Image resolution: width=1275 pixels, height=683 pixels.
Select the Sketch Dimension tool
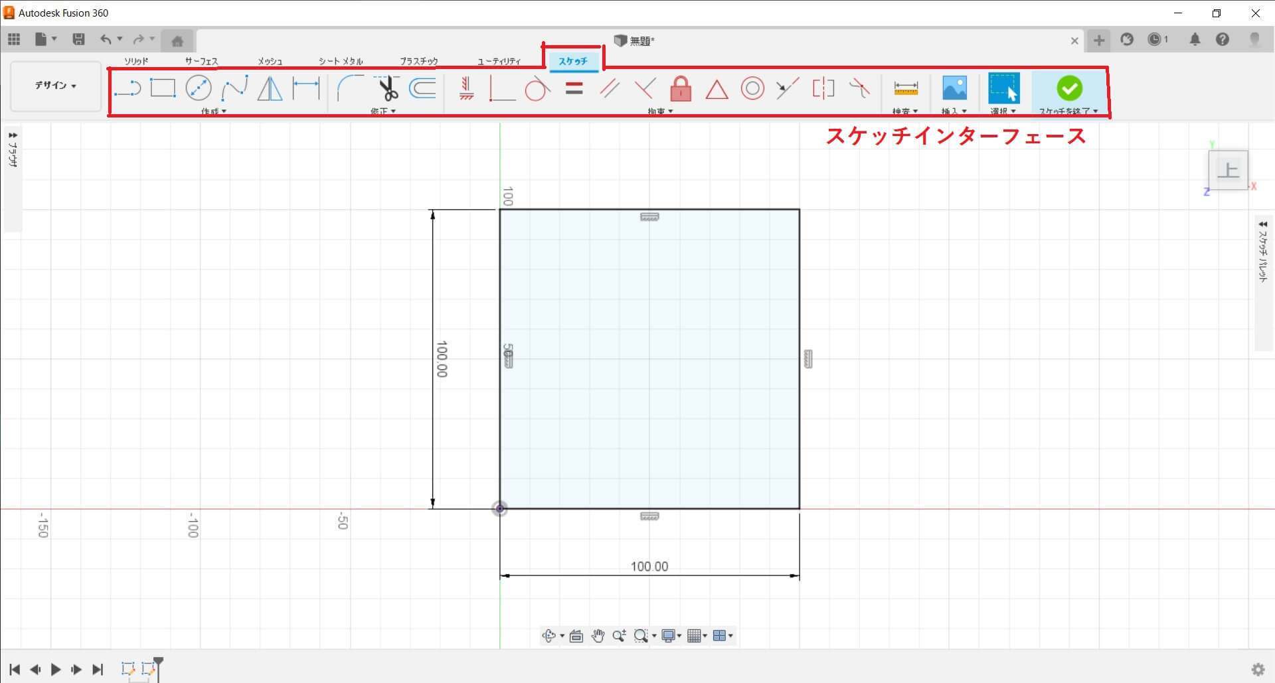pos(306,88)
